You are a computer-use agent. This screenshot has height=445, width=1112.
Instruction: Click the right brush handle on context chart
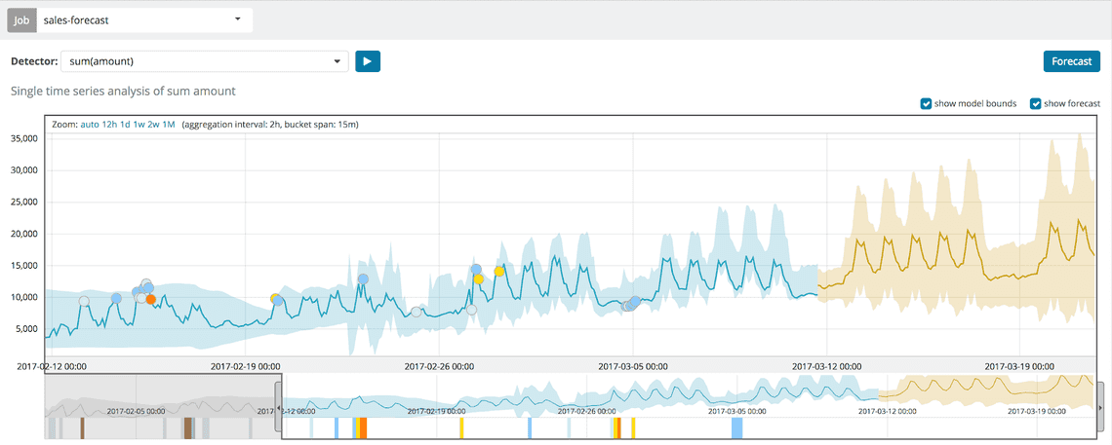(x=1100, y=396)
